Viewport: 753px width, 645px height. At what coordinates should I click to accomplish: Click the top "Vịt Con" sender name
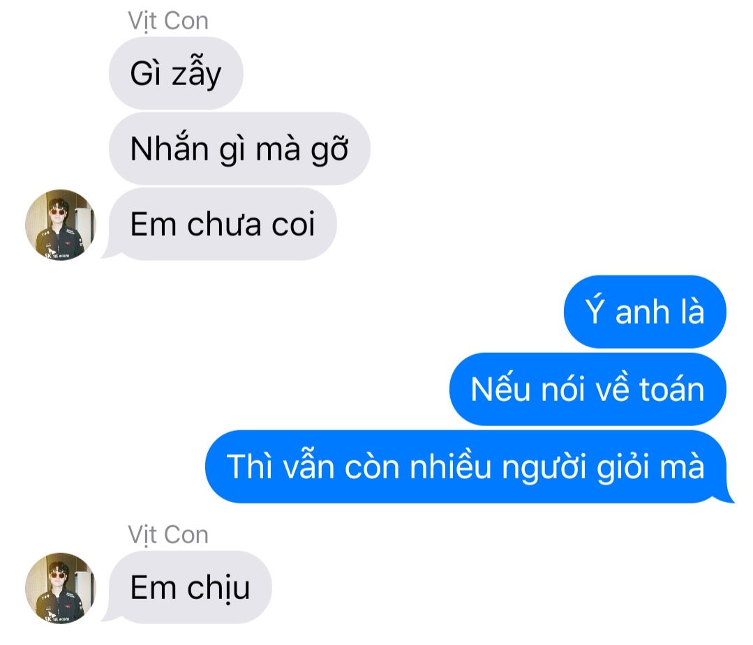pos(168,22)
